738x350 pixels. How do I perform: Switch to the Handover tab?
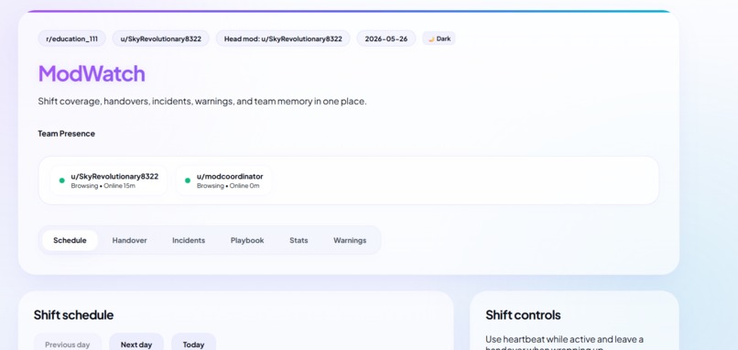(x=129, y=240)
